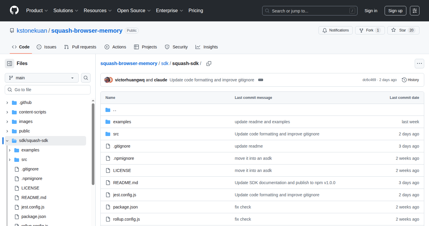The image size is (429, 226).
Task: Expand commit message ellipsis badge
Action: click(x=261, y=80)
